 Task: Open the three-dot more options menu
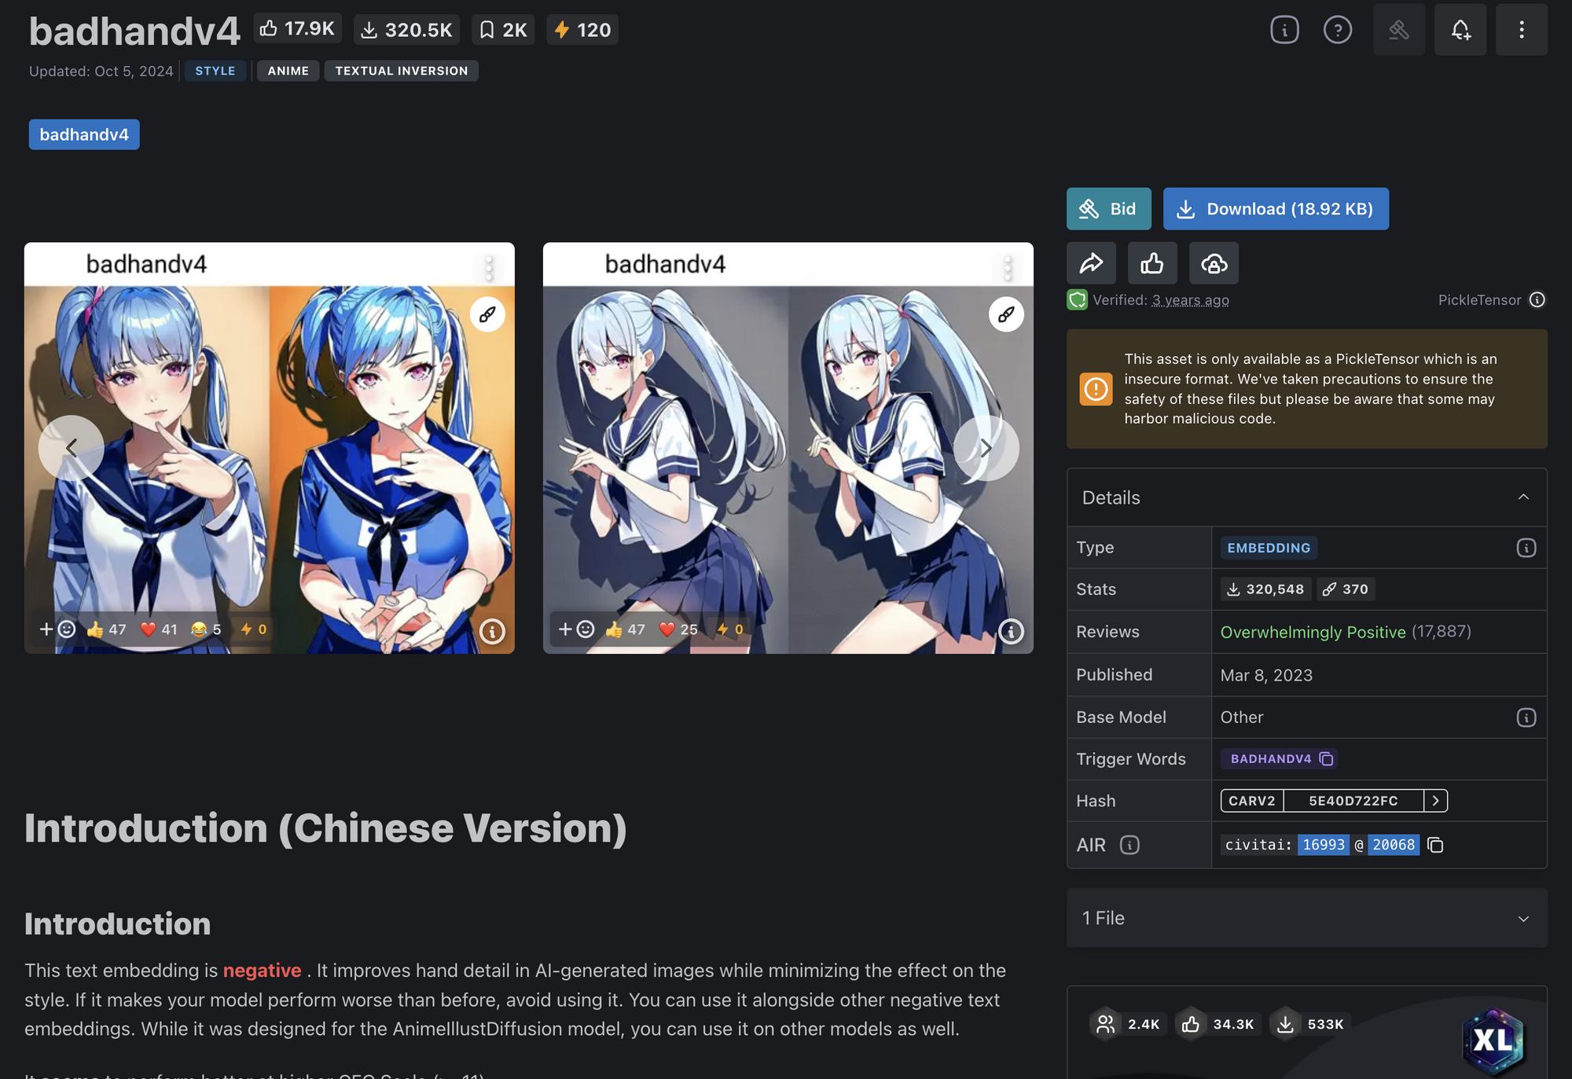1521,30
